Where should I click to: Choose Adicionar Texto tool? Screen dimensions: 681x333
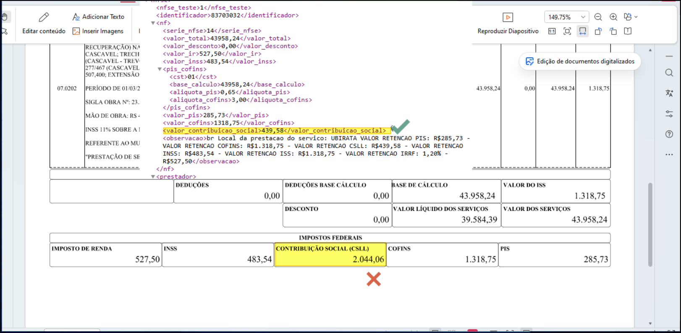point(98,17)
